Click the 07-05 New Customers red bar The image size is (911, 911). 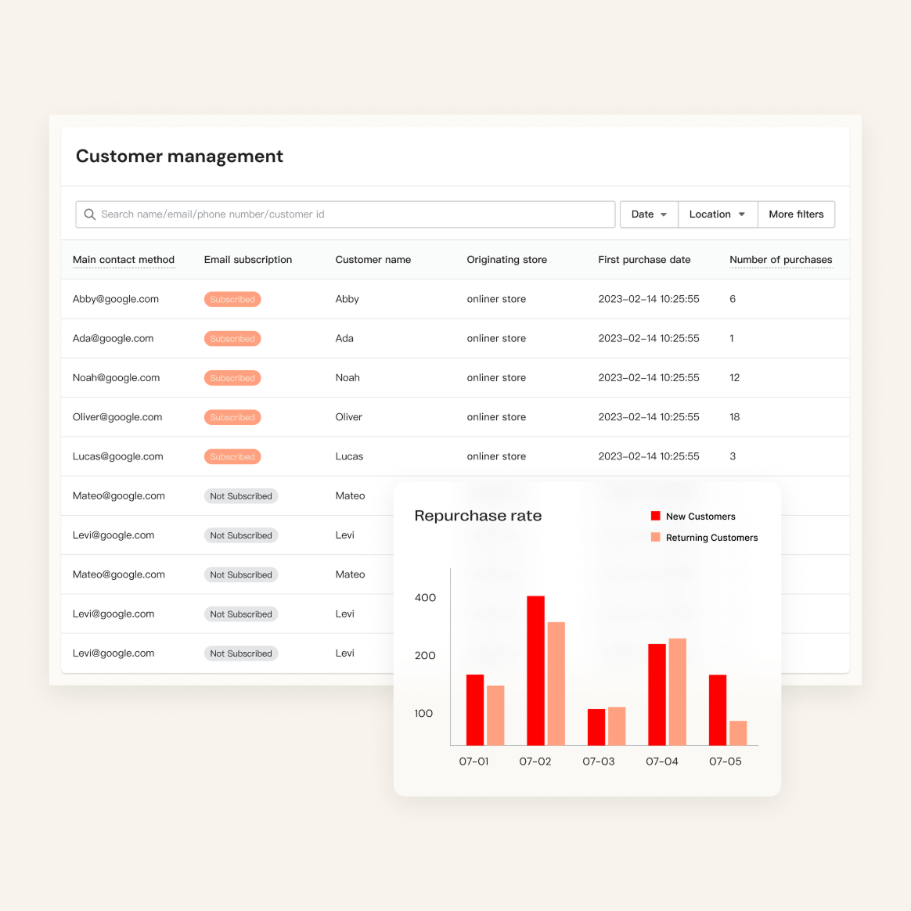(x=718, y=710)
